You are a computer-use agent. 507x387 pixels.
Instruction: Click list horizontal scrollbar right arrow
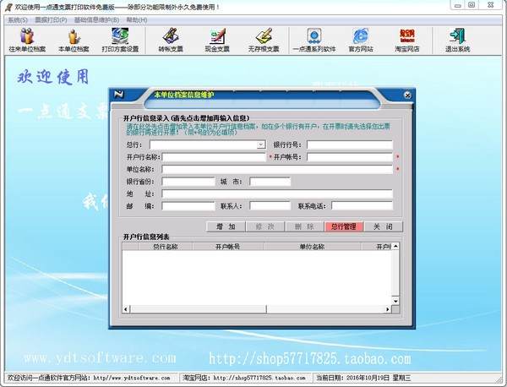387,309
